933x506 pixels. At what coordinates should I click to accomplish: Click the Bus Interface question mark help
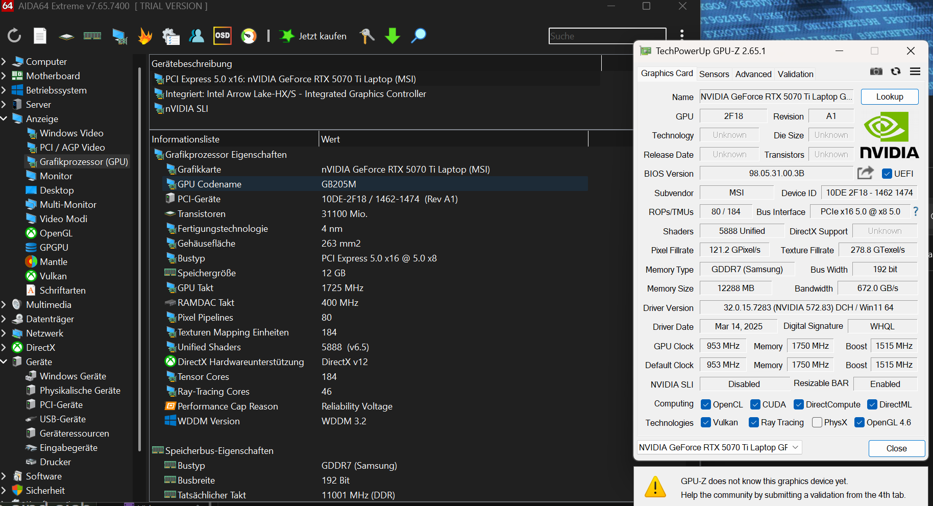tap(916, 211)
